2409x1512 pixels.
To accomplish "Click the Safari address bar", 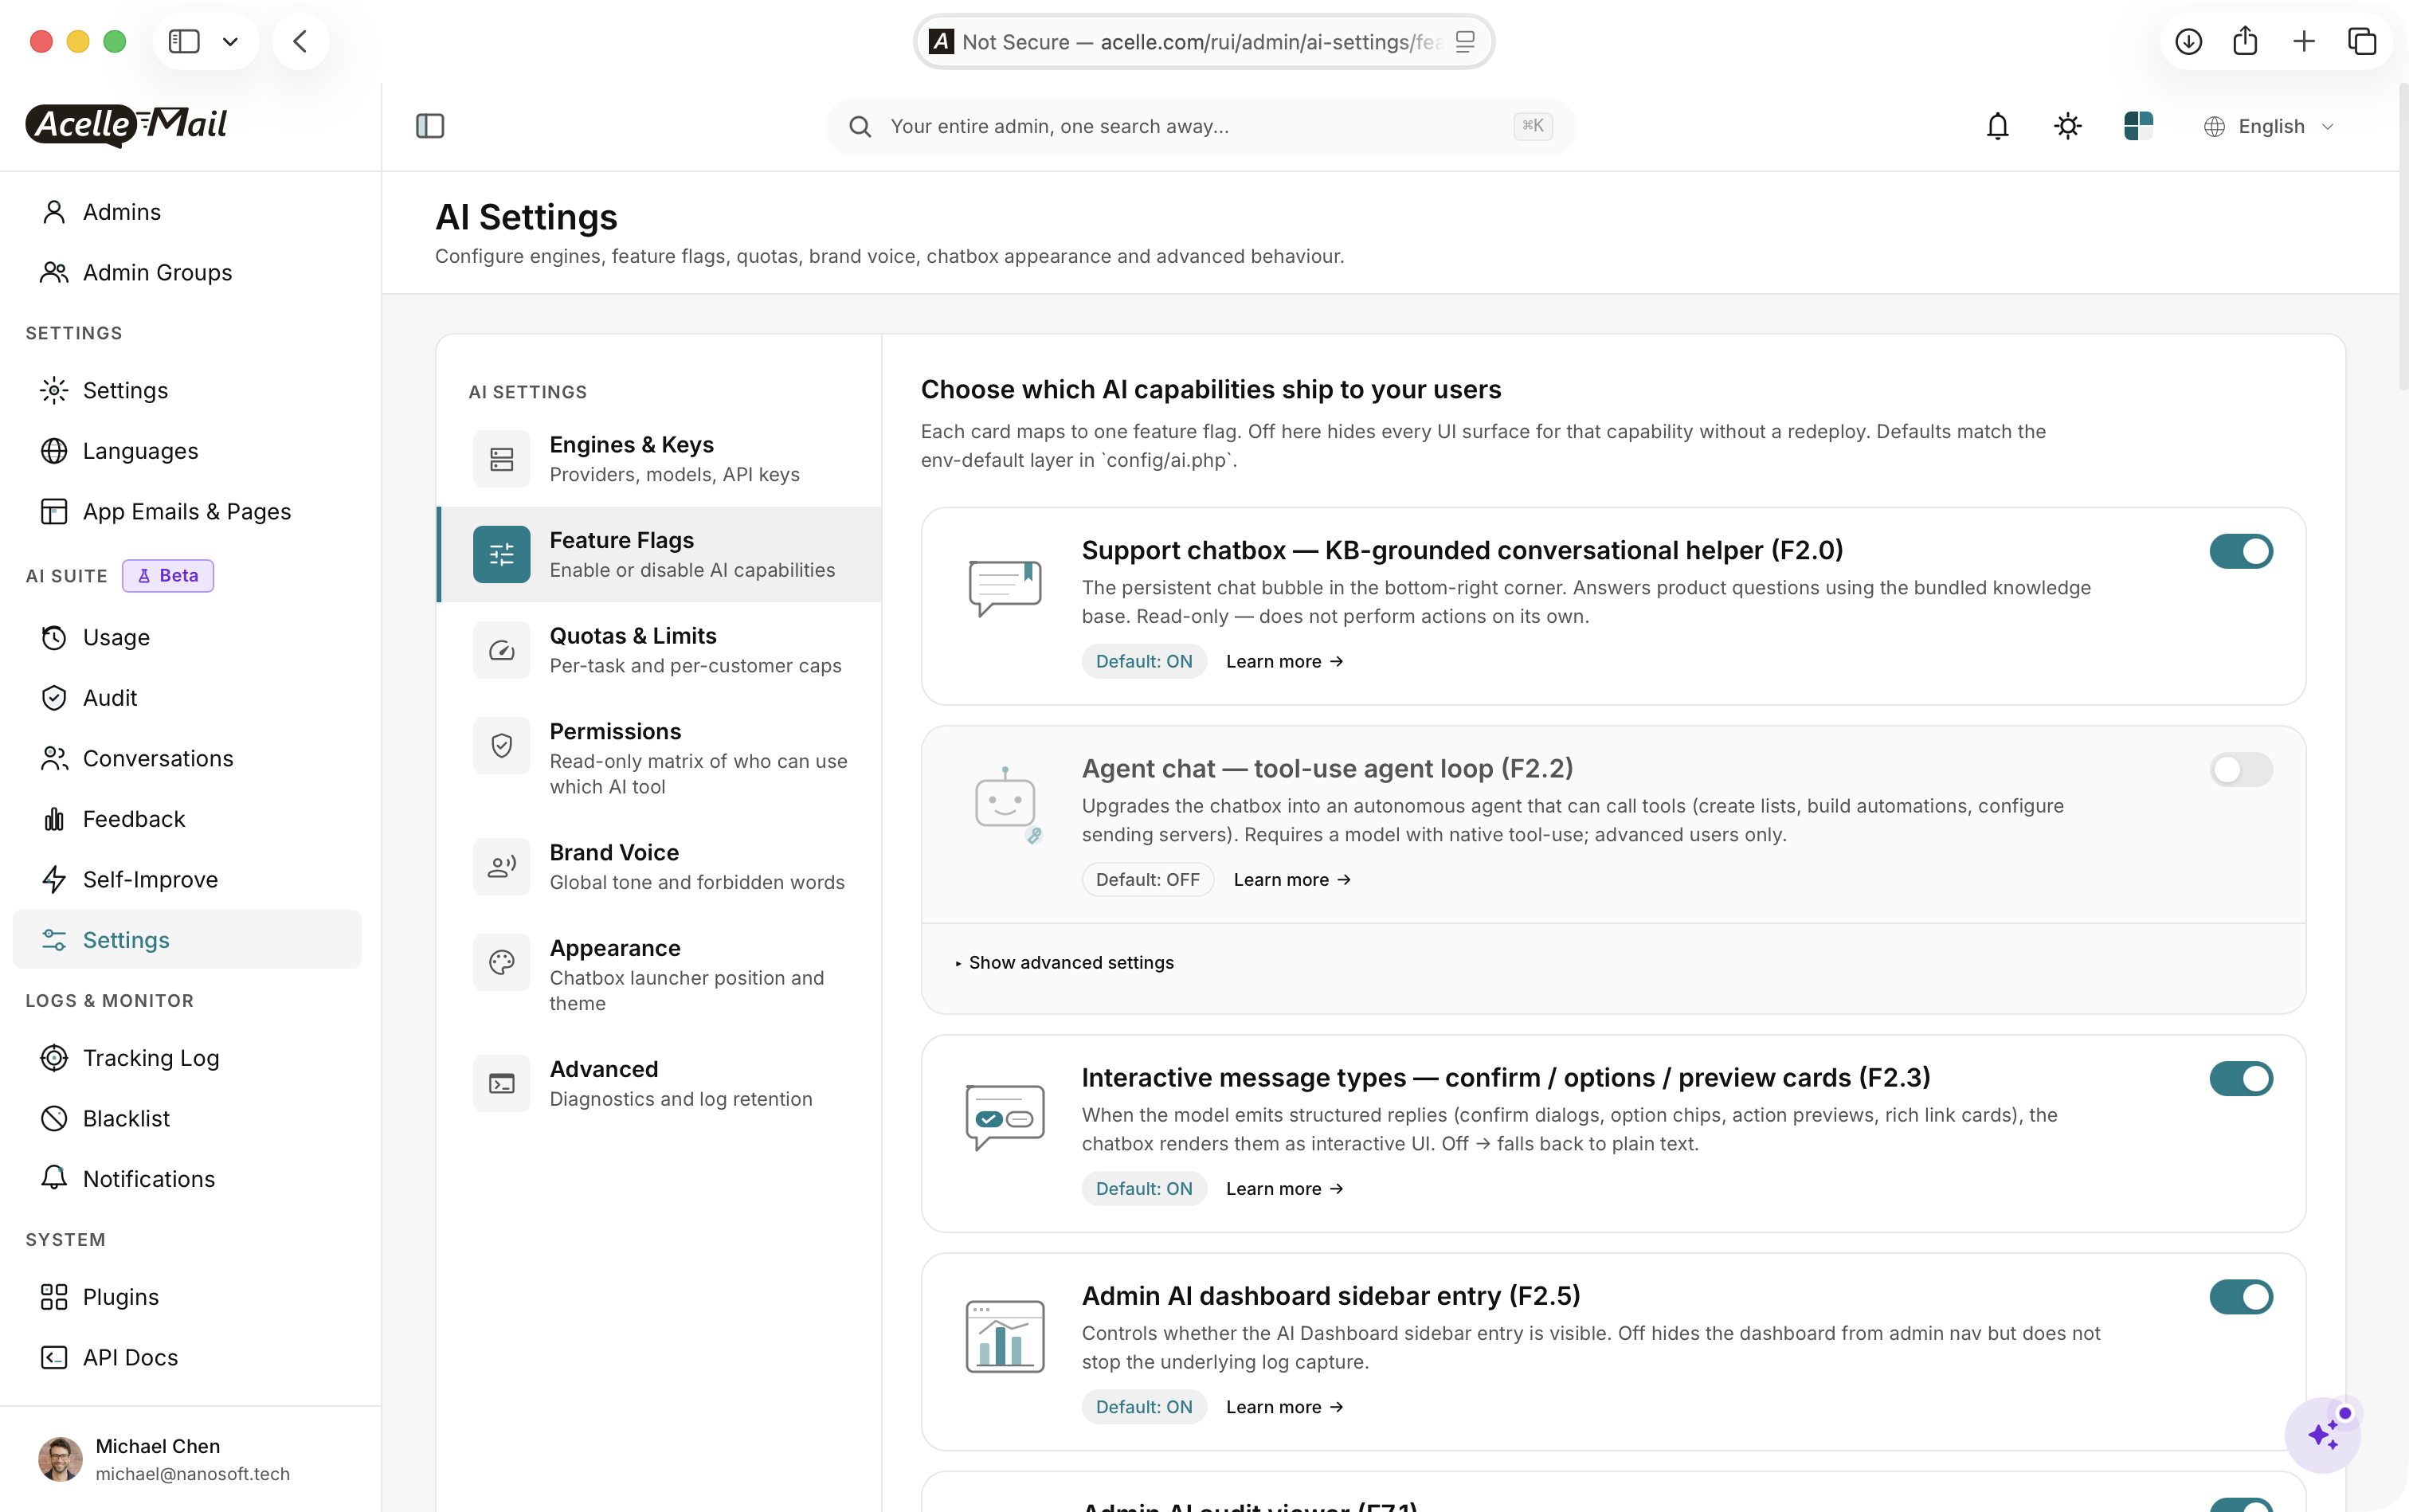I will point(1203,41).
